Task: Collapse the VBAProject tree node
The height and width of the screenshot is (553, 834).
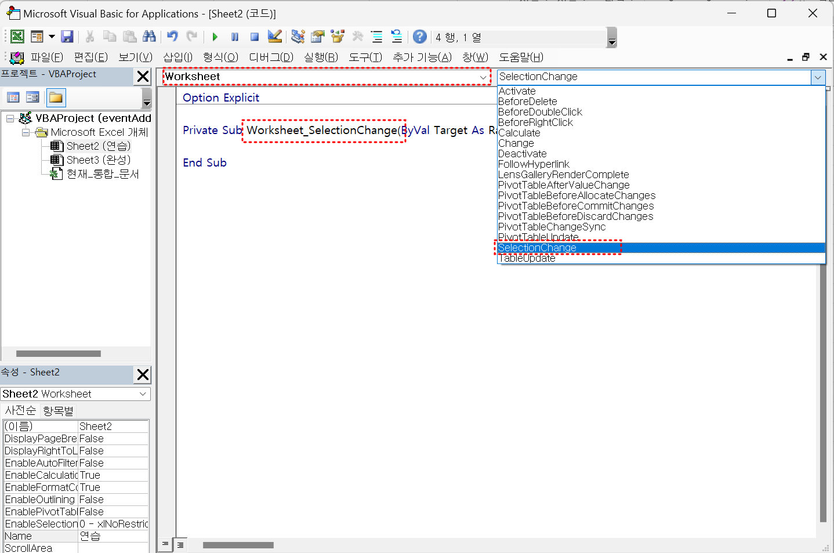Action: [10, 118]
